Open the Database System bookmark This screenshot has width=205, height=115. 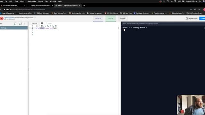[141, 13]
